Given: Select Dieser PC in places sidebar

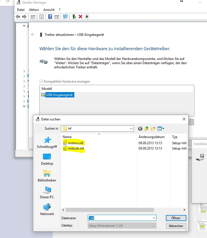Looking at the screenshot, I should pyautogui.click(x=47, y=193).
